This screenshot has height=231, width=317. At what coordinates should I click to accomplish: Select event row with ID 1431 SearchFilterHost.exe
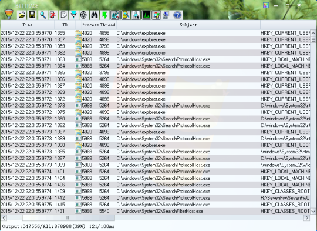click(155, 211)
